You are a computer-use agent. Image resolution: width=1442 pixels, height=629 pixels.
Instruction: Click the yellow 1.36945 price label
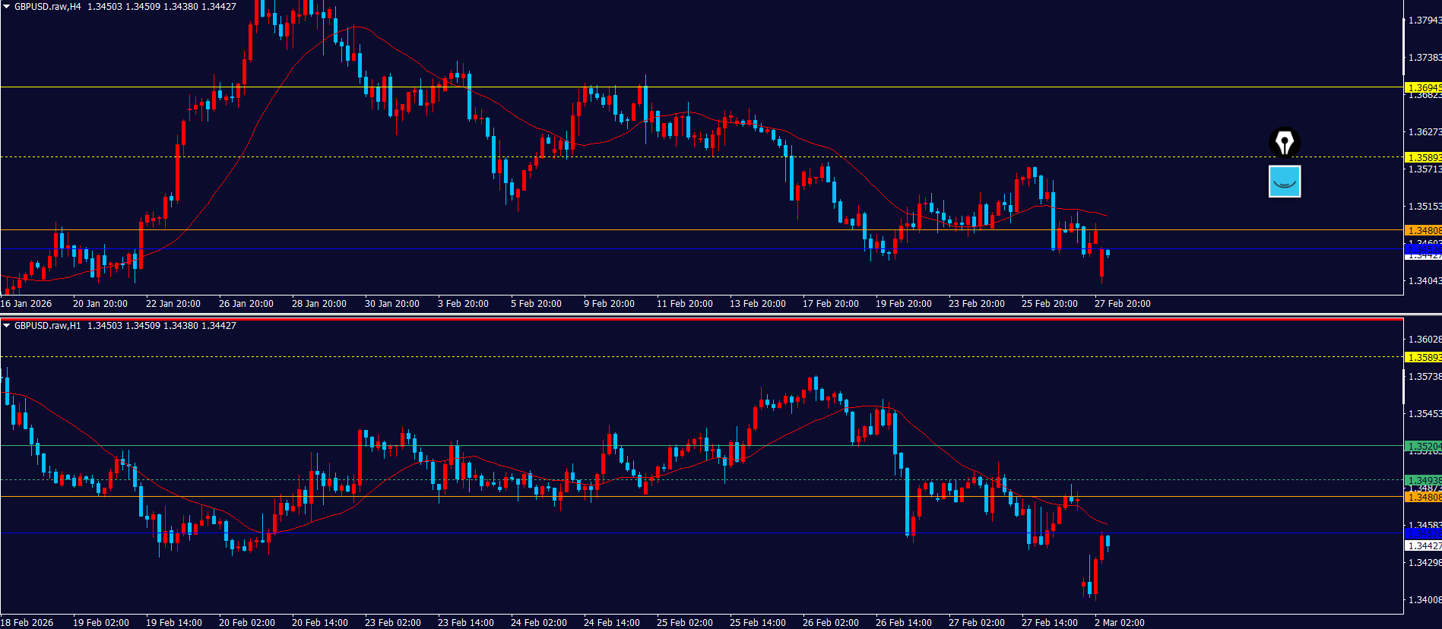tap(1422, 87)
